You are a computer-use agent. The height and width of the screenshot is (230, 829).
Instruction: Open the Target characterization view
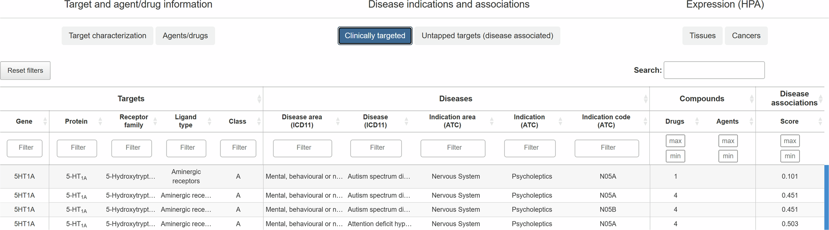(x=107, y=36)
